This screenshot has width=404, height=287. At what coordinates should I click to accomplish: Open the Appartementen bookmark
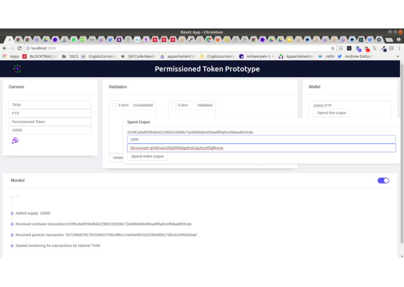pyautogui.click(x=296, y=56)
